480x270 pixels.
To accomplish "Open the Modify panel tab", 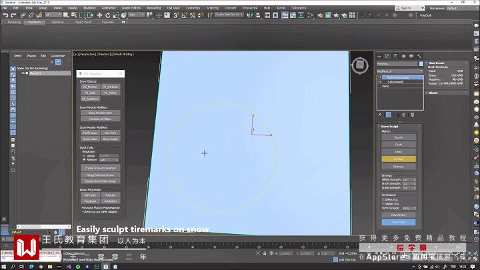I will (x=387, y=56).
